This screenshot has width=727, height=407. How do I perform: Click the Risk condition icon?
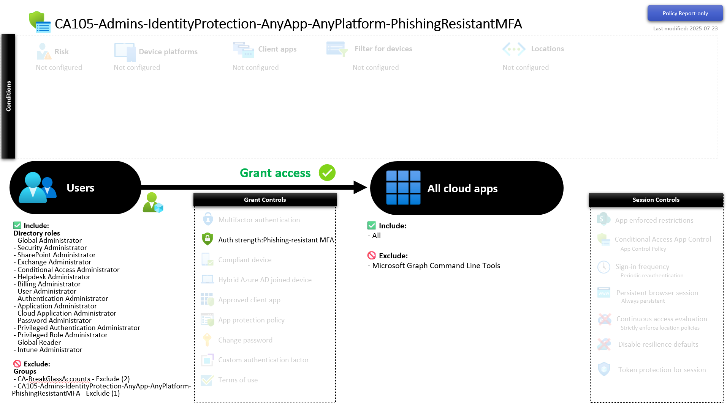coord(44,51)
